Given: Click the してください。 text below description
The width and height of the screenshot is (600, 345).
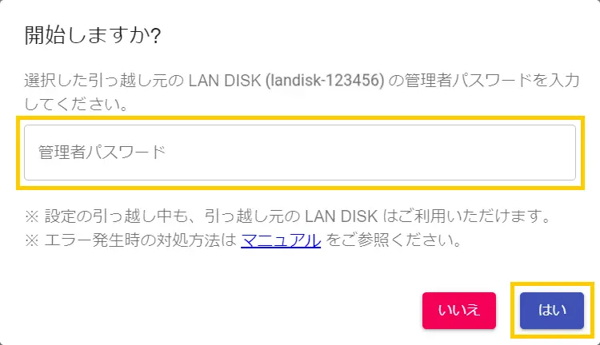Looking at the screenshot, I should [78, 104].
